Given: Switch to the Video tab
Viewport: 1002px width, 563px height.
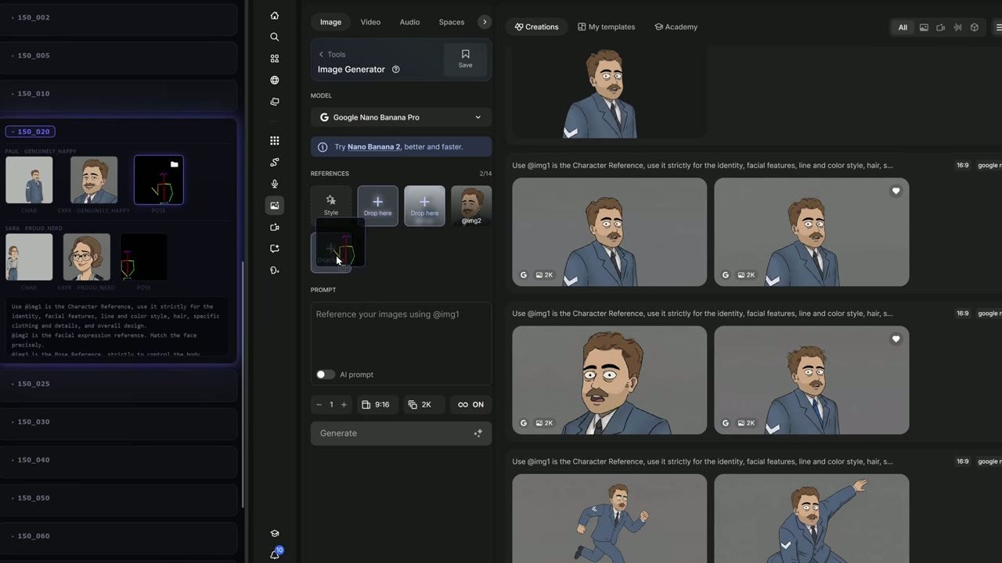Looking at the screenshot, I should coord(370,22).
